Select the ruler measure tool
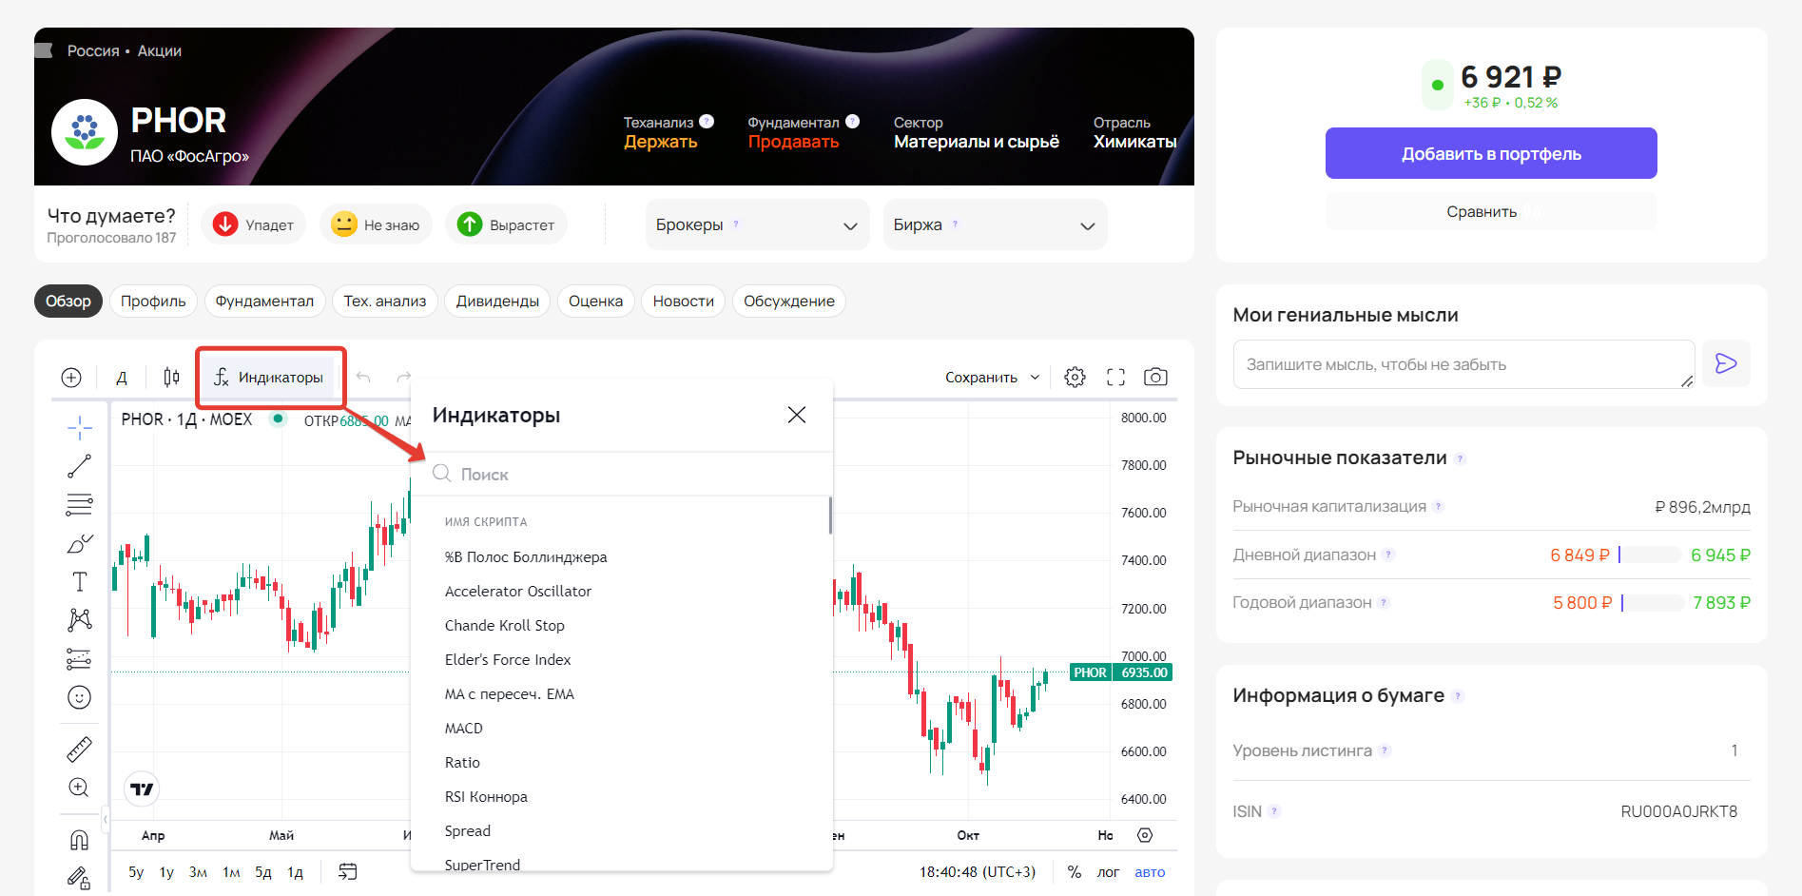 tap(80, 750)
